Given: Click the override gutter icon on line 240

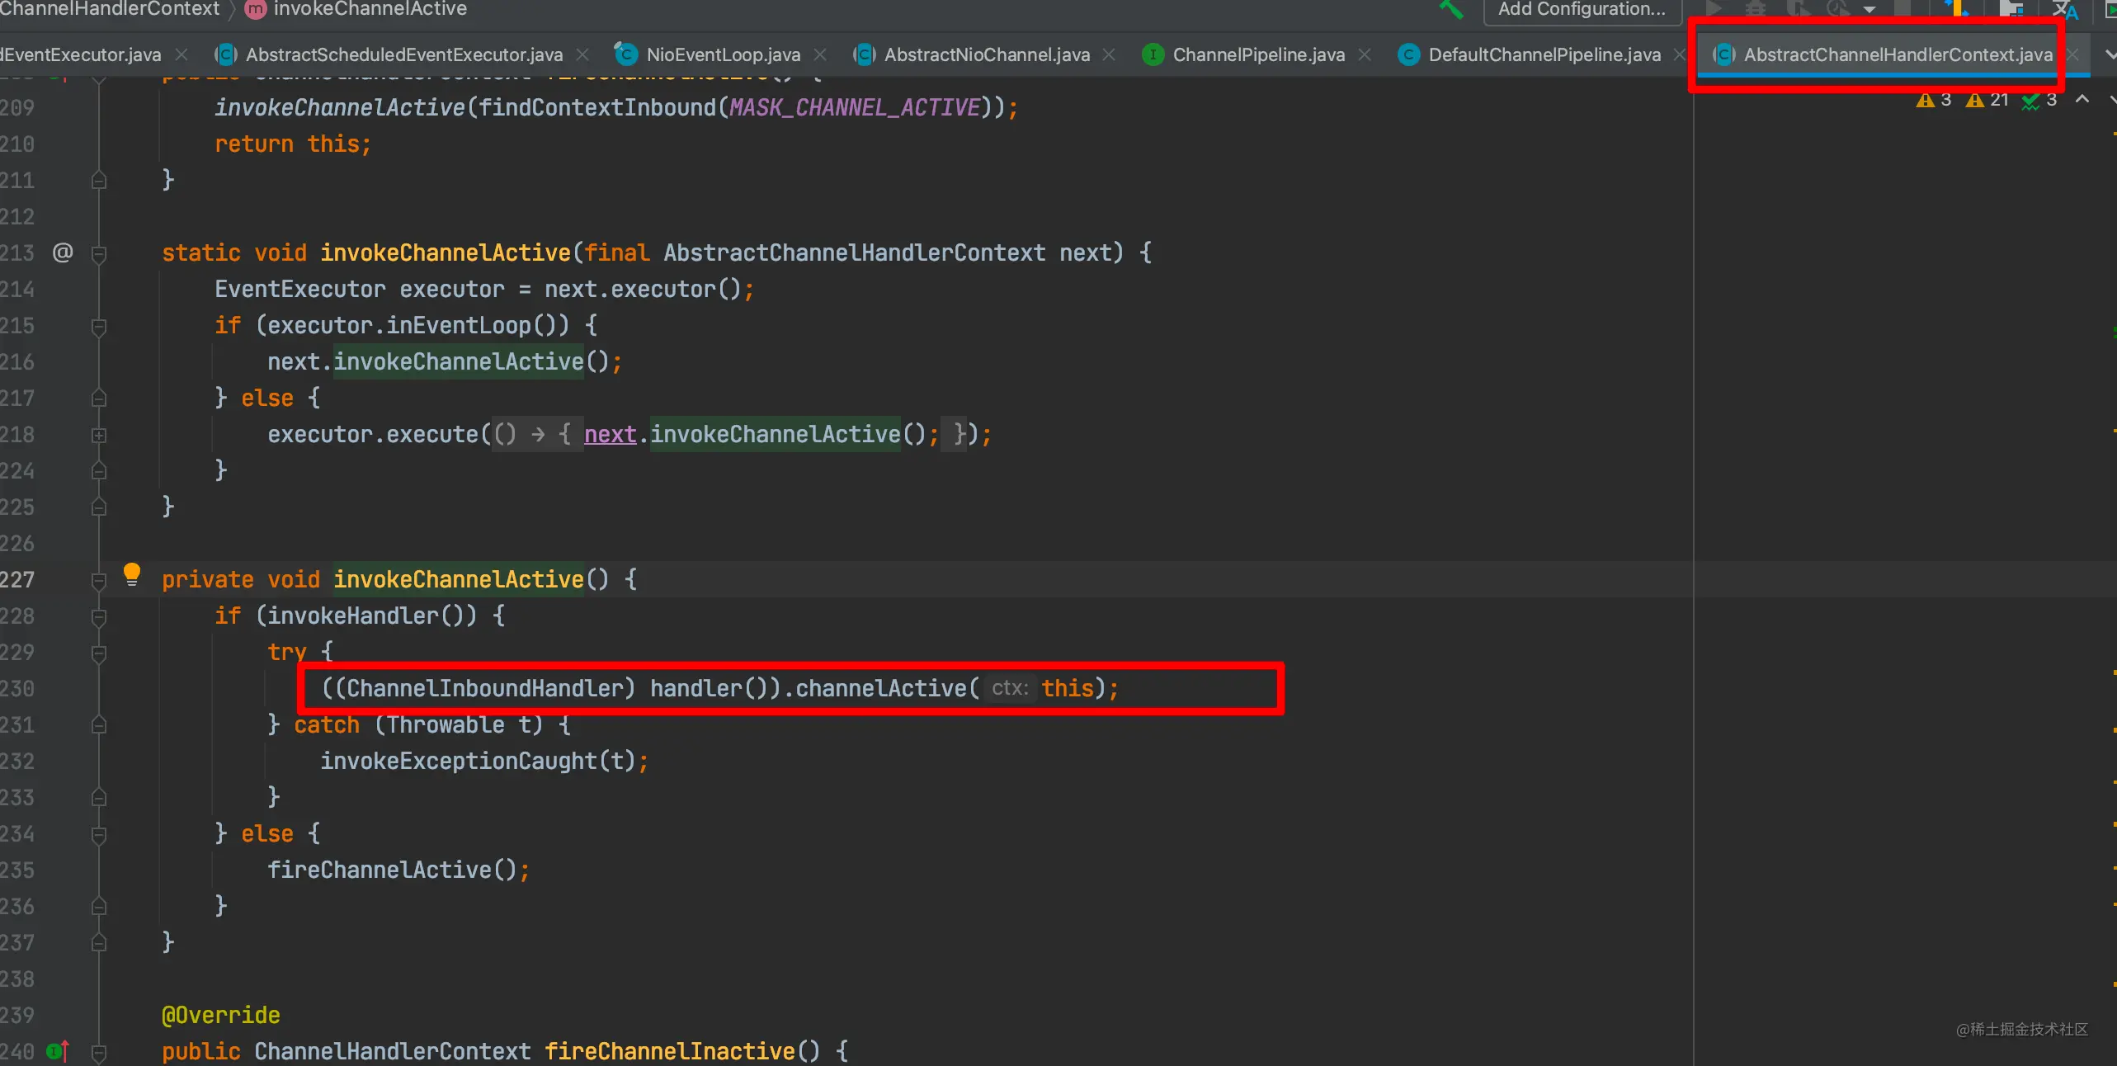Looking at the screenshot, I should pyautogui.click(x=57, y=1051).
